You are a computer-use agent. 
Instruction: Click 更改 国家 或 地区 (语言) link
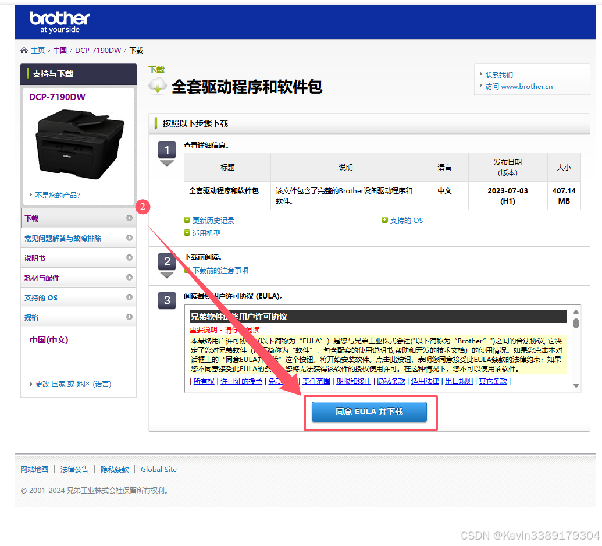(x=73, y=384)
